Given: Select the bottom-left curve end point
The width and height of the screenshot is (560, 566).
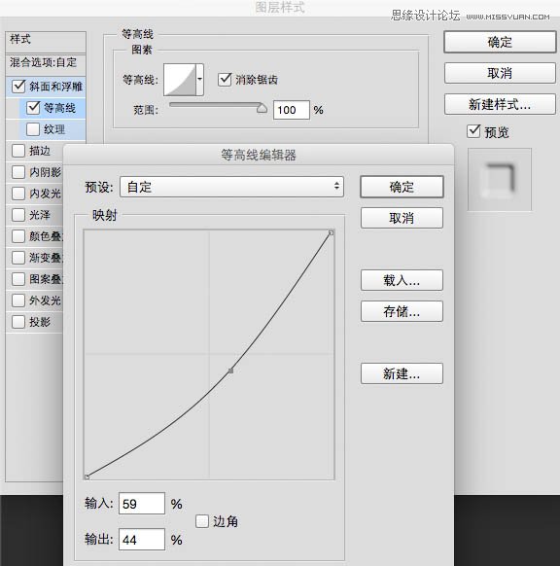Looking at the screenshot, I should tap(87, 477).
